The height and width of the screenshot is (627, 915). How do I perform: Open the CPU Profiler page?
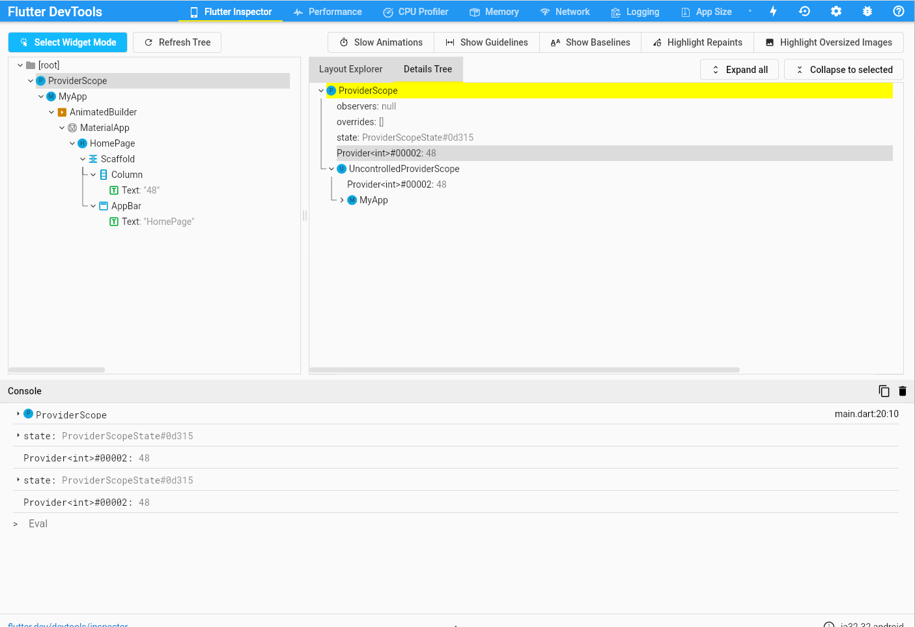click(x=415, y=11)
